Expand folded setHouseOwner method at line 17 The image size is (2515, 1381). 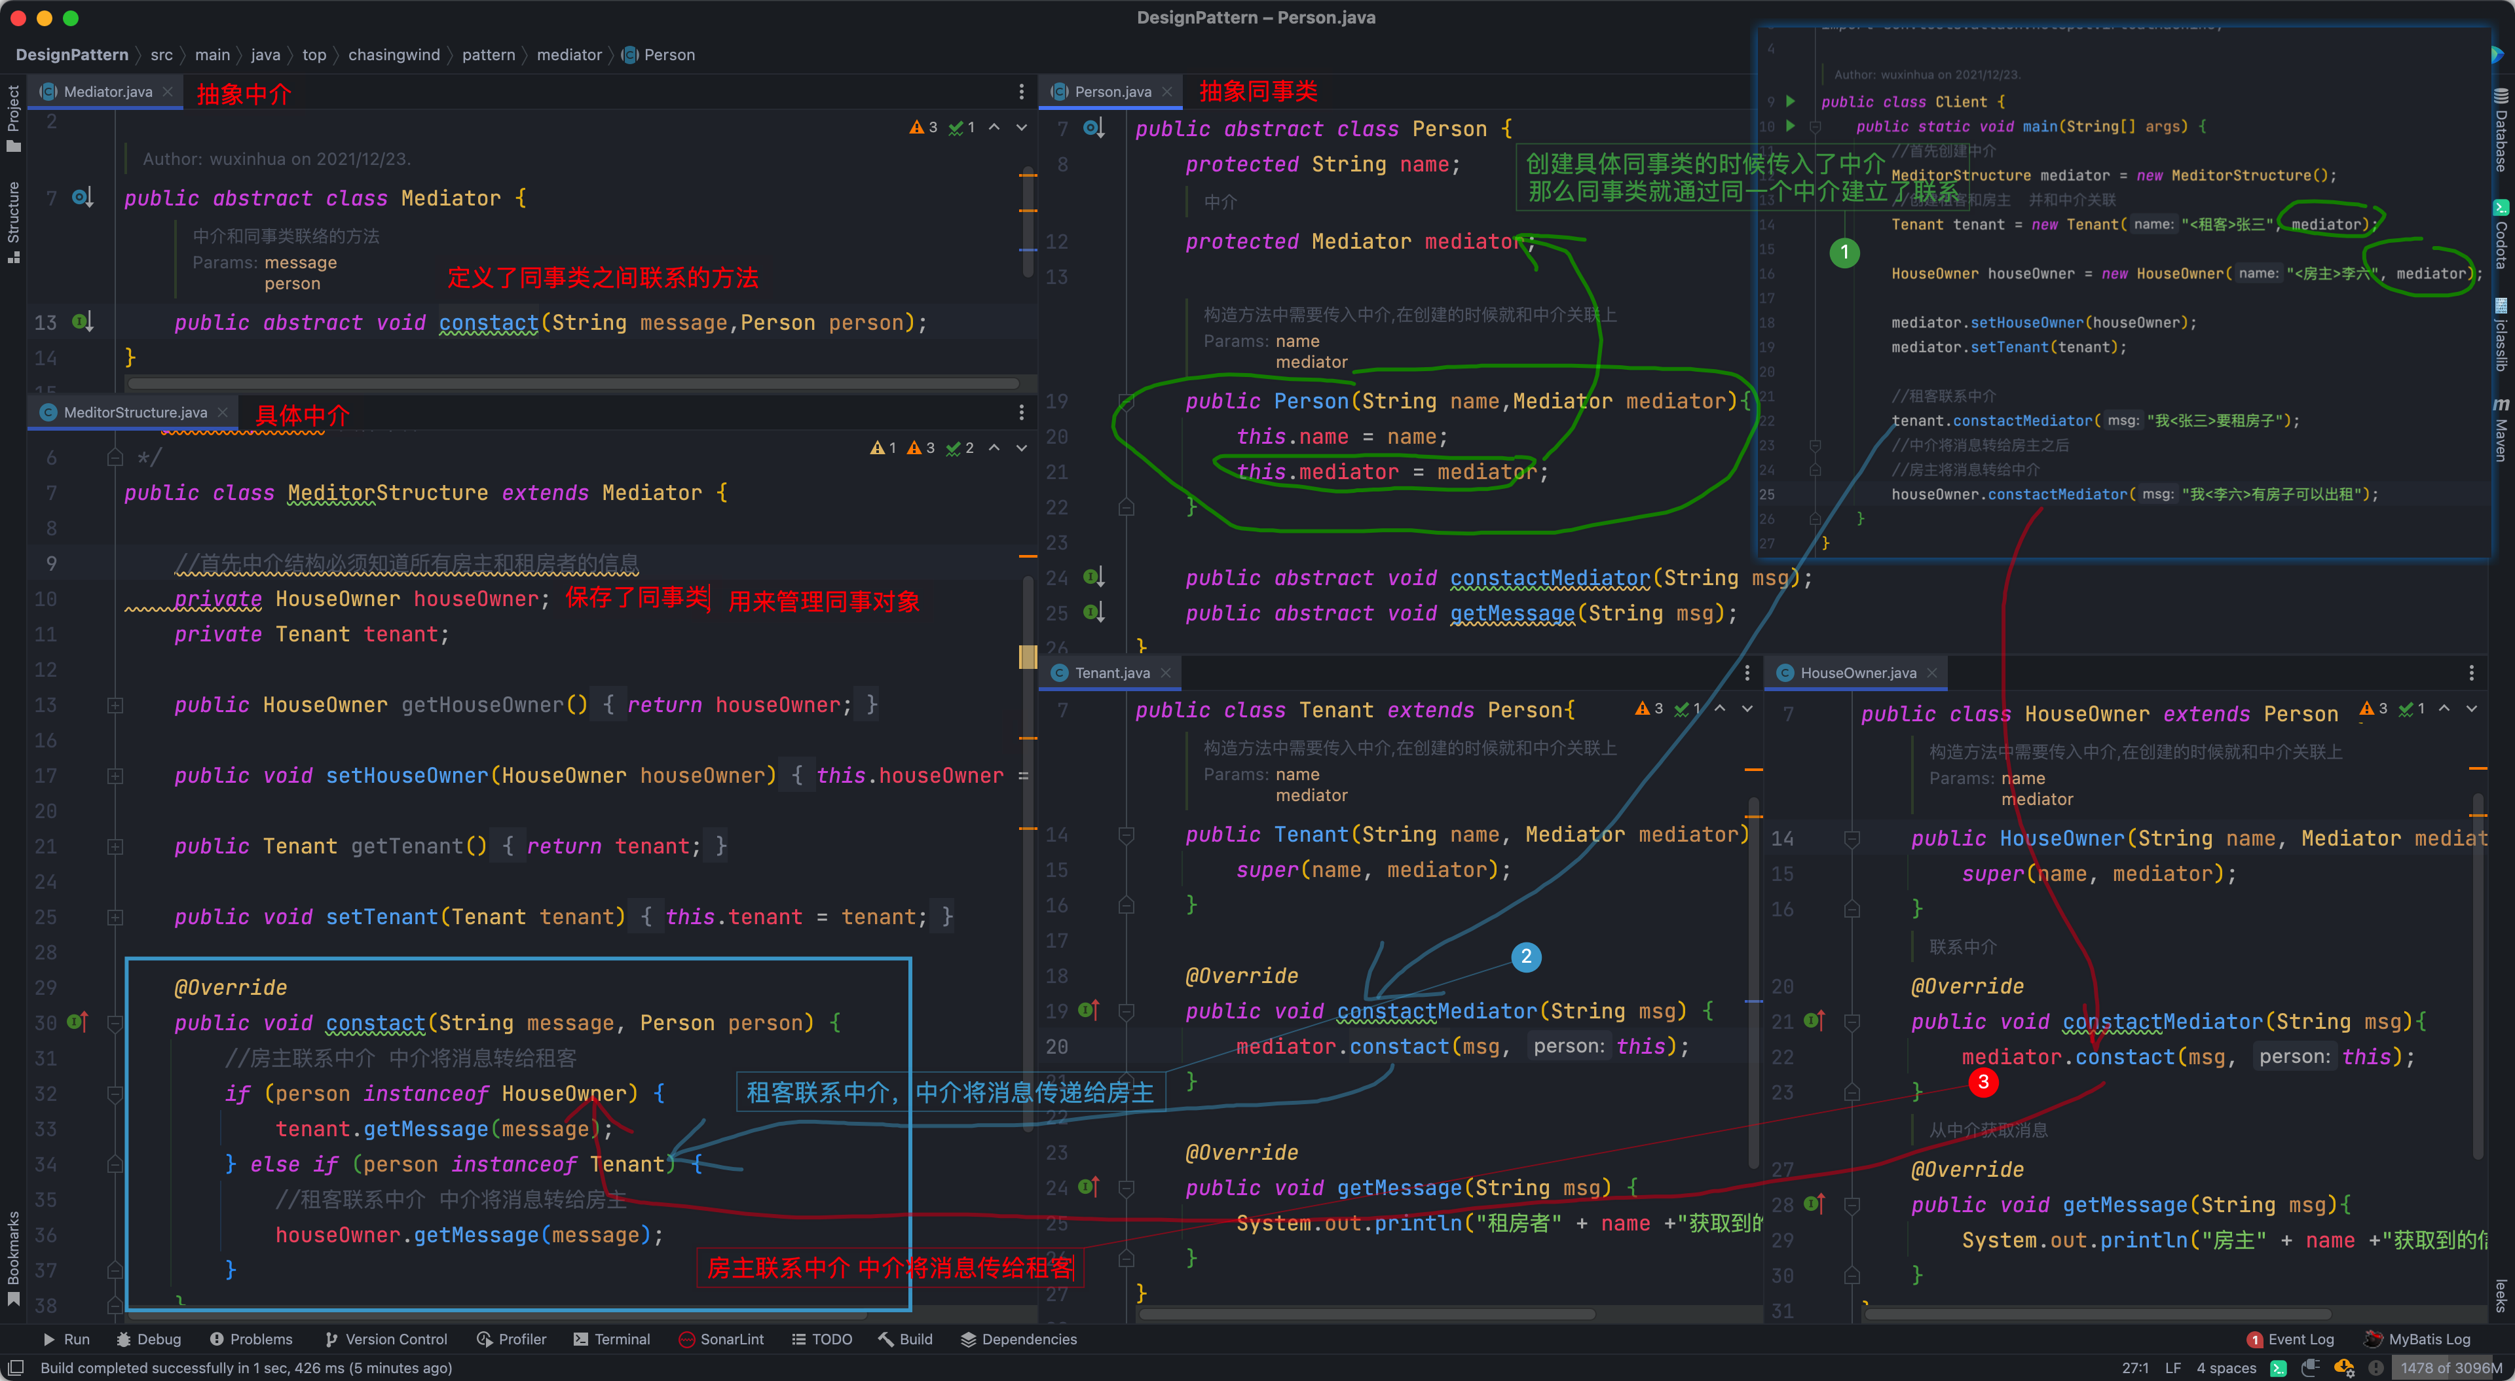pos(115,776)
